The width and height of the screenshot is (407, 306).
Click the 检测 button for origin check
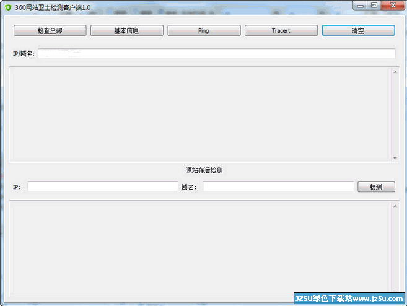pos(377,187)
